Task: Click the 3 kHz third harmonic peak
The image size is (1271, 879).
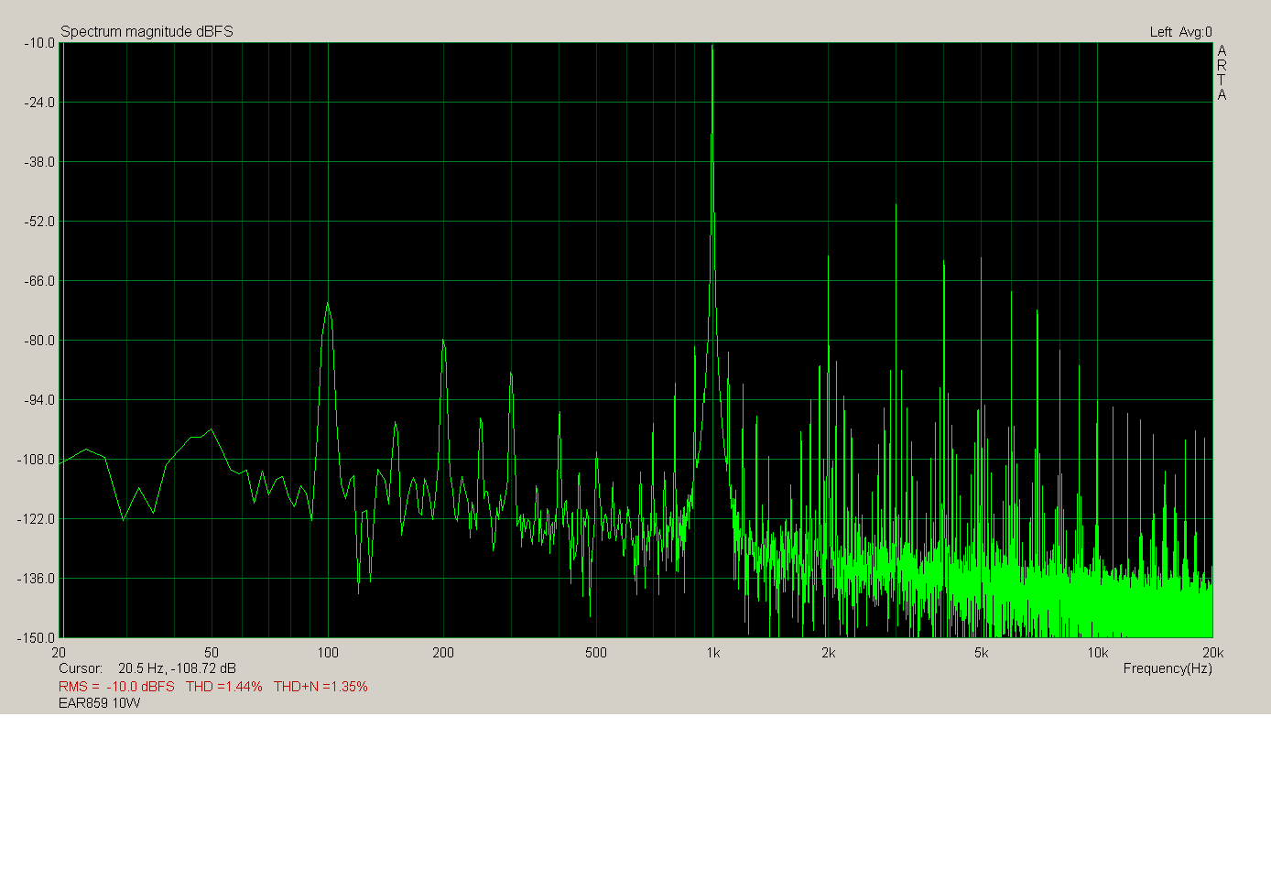Action: point(896,207)
